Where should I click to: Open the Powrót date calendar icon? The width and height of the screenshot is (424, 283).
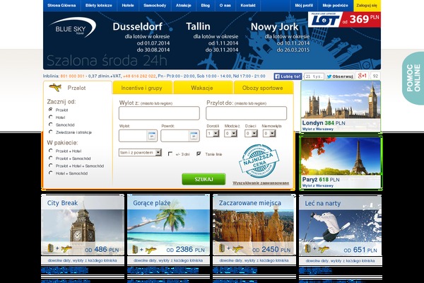point(194,136)
